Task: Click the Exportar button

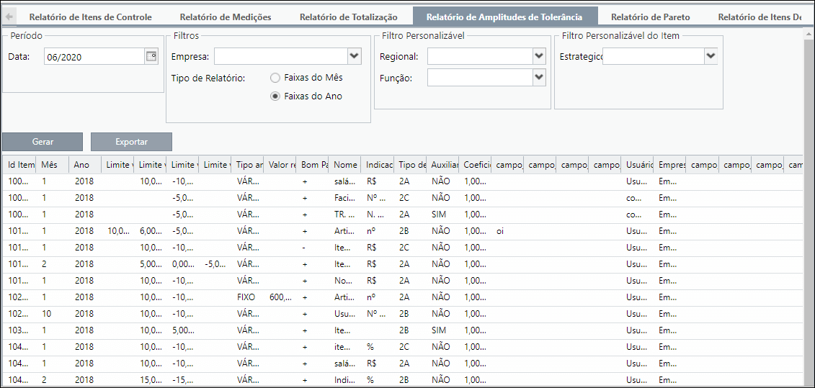Action: point(131,142)
